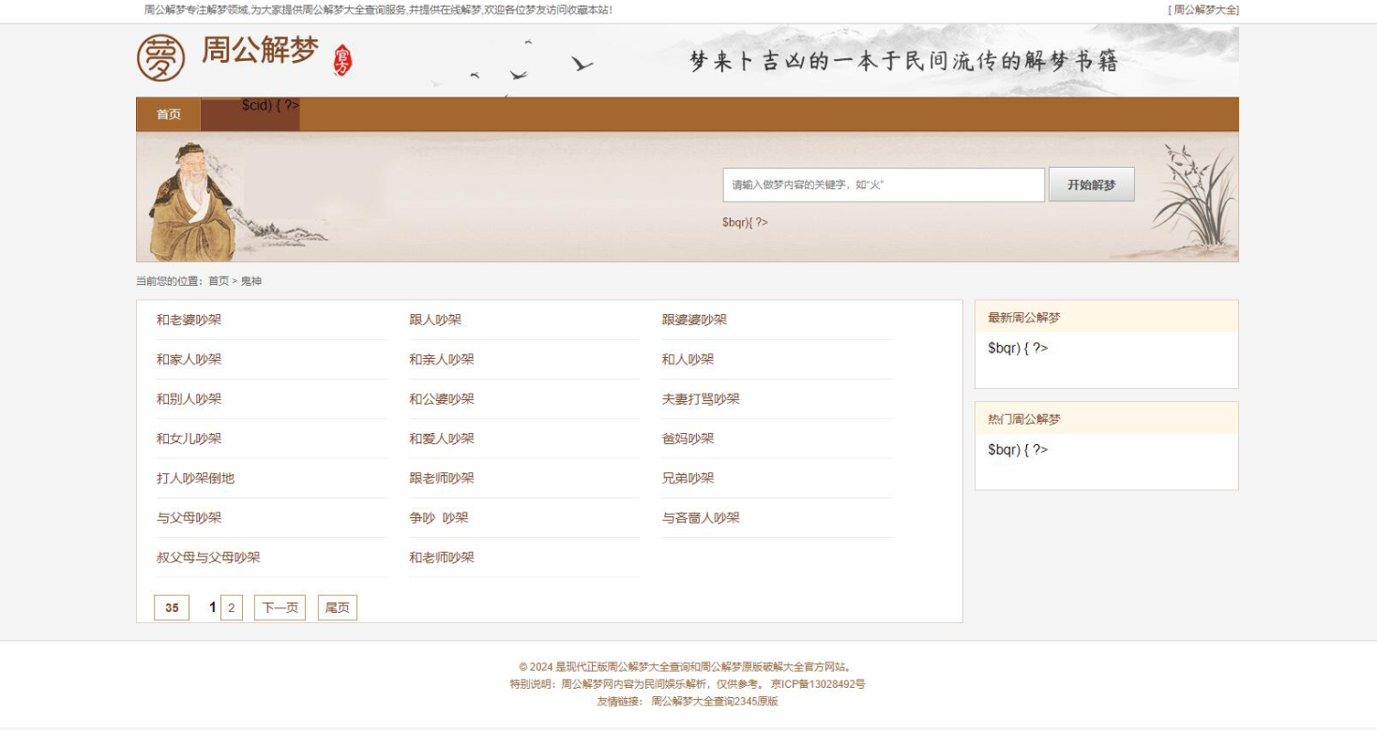Click the 周公解梦 round logo icon

pos(161,57)
